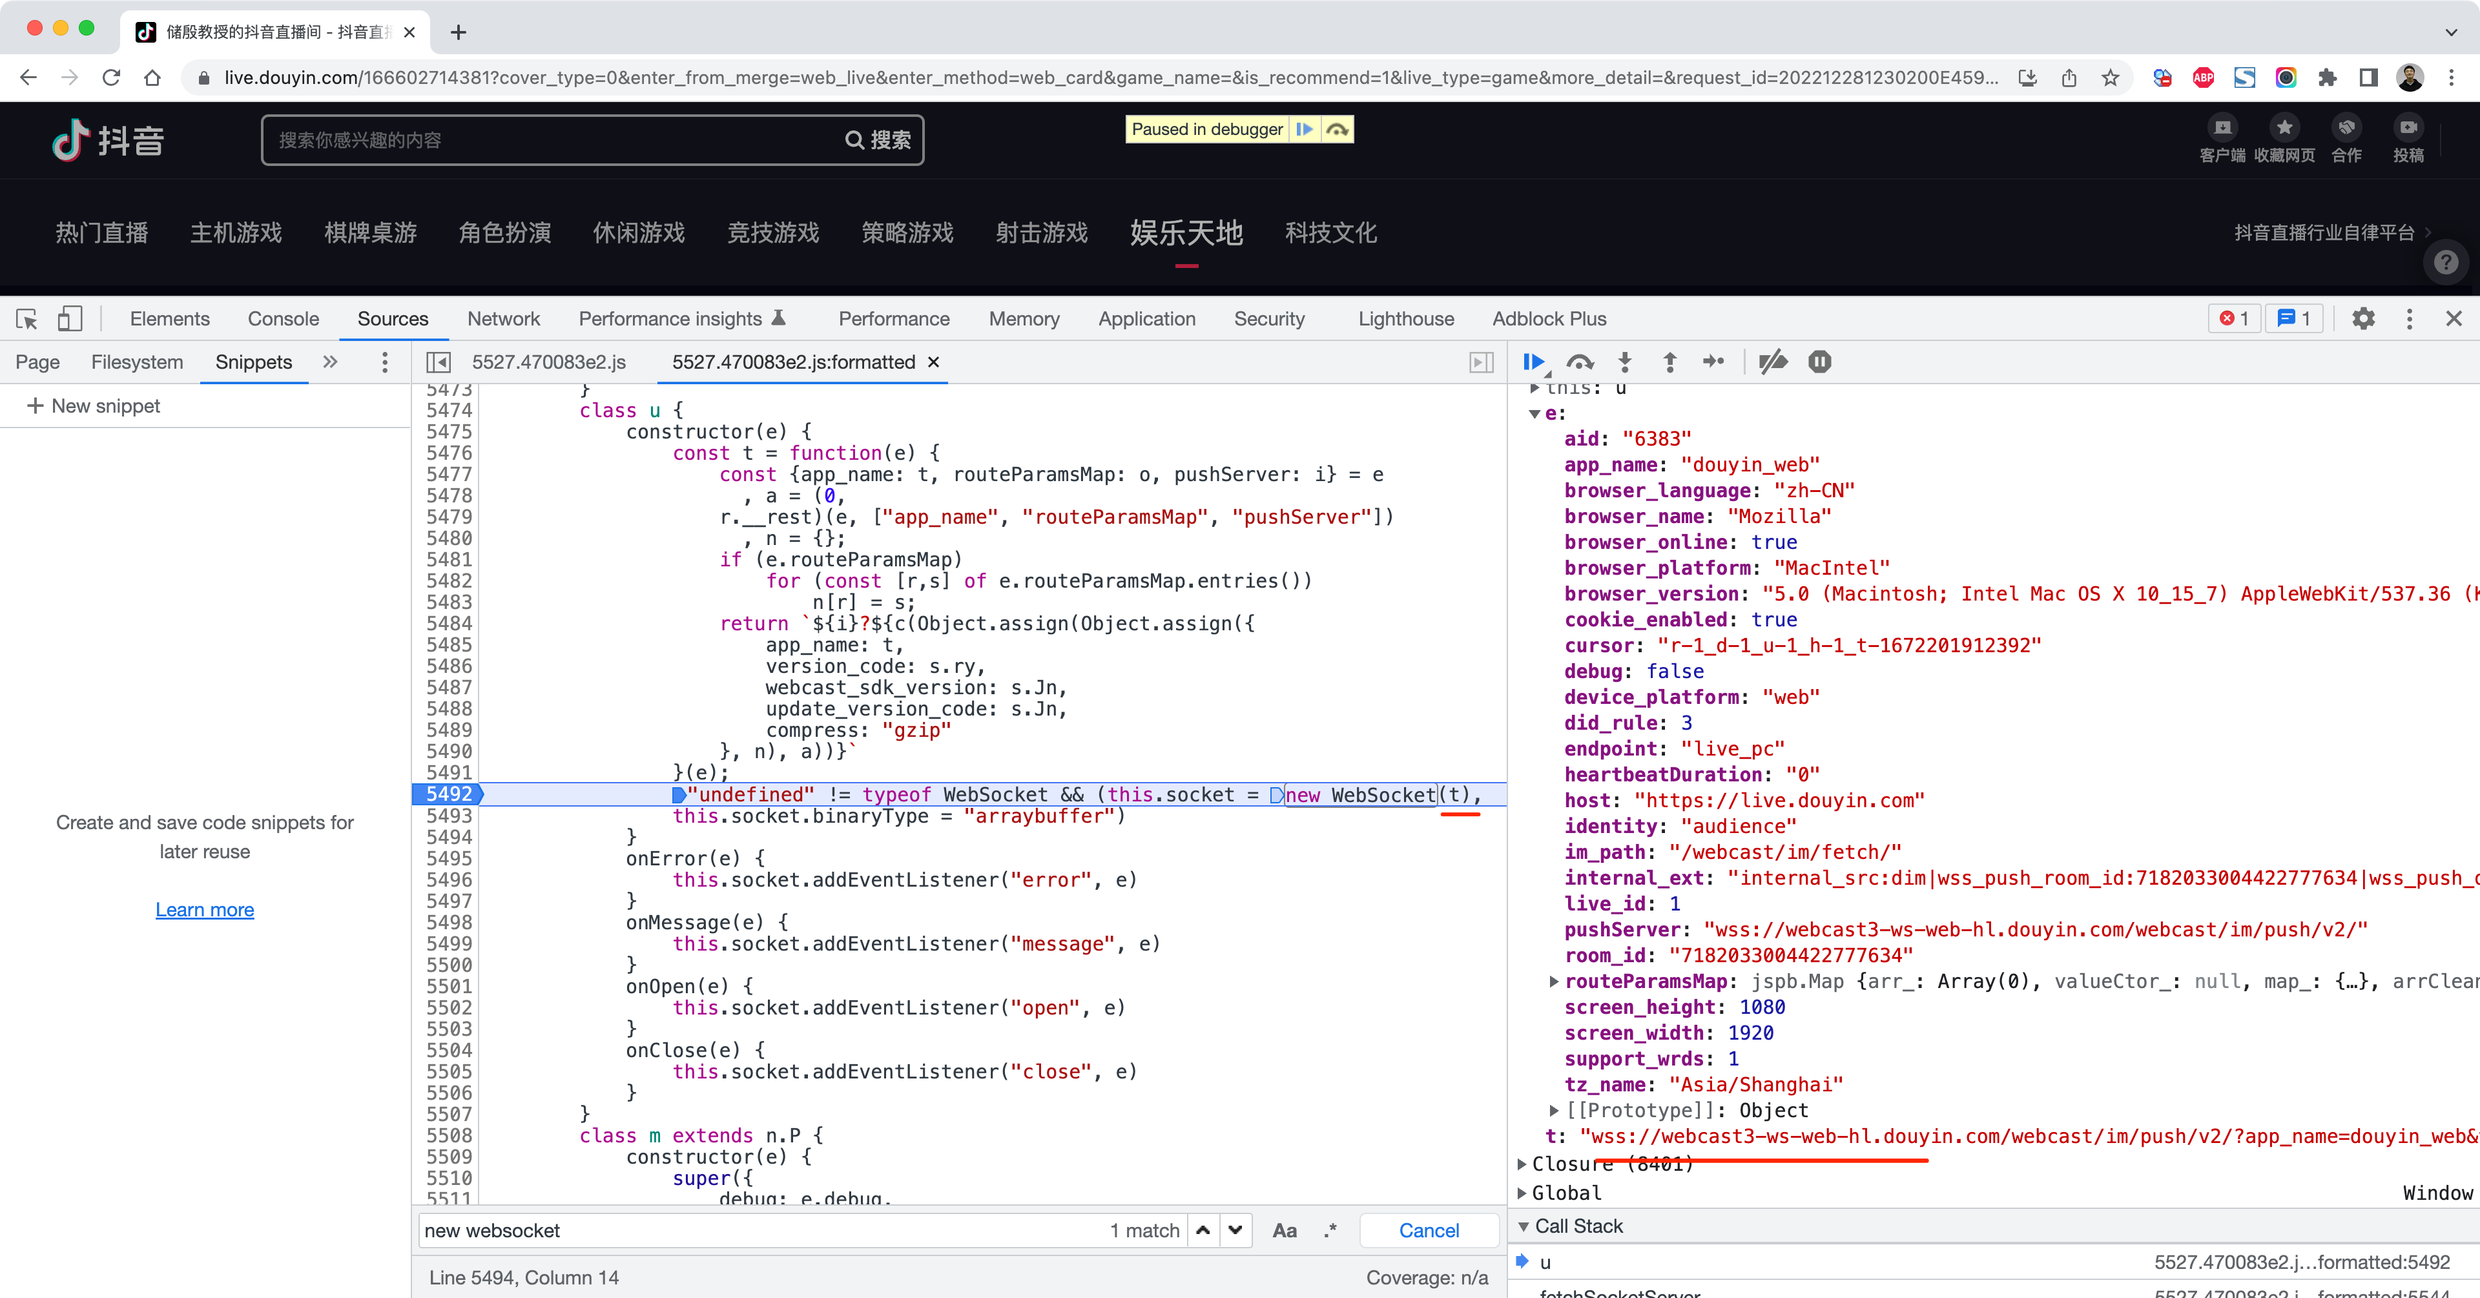Show more Sources navigator tabs
Screen dimensions: 2480x1298
(330, 362)
